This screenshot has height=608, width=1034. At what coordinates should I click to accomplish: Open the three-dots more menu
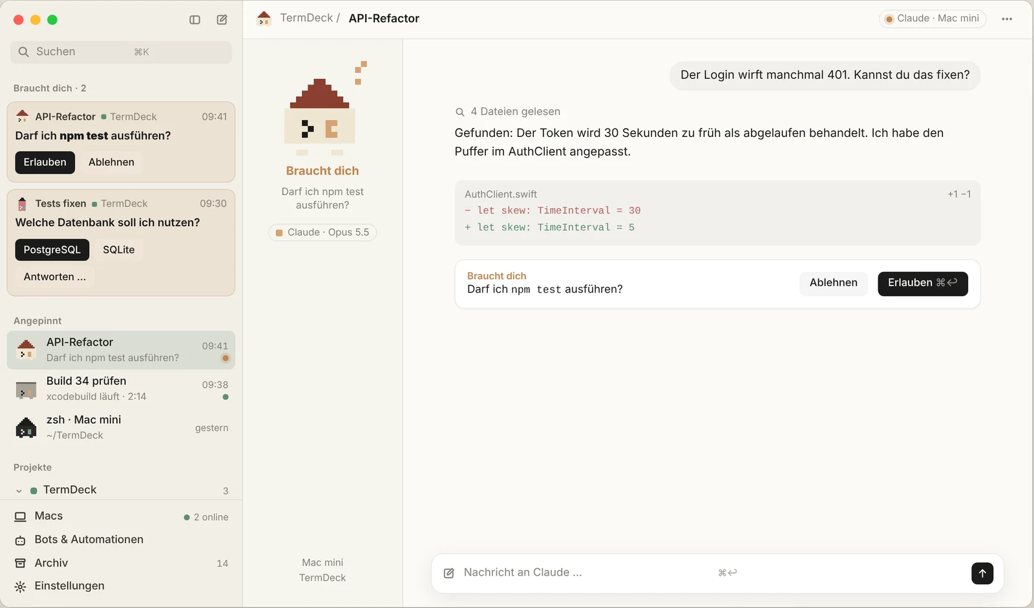pos(1007,19)
